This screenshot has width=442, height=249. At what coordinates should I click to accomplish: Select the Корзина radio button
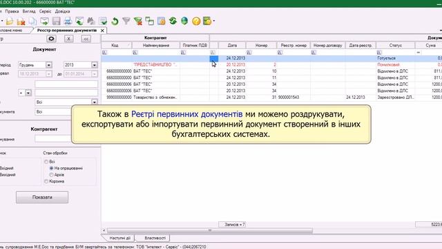pyautogui.click(x=46, y=181)
